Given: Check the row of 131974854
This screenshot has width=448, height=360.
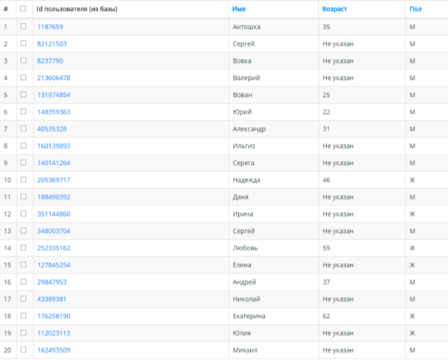Looking at the screenshot, I should pyautogui.click(x=23, y=94).
